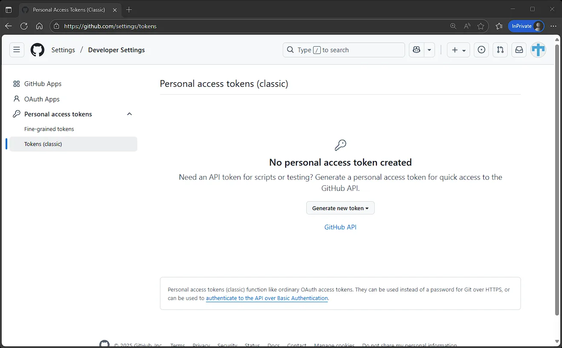
Task: Select Fine-grained tokens menu item
Action: pos(49,129)
